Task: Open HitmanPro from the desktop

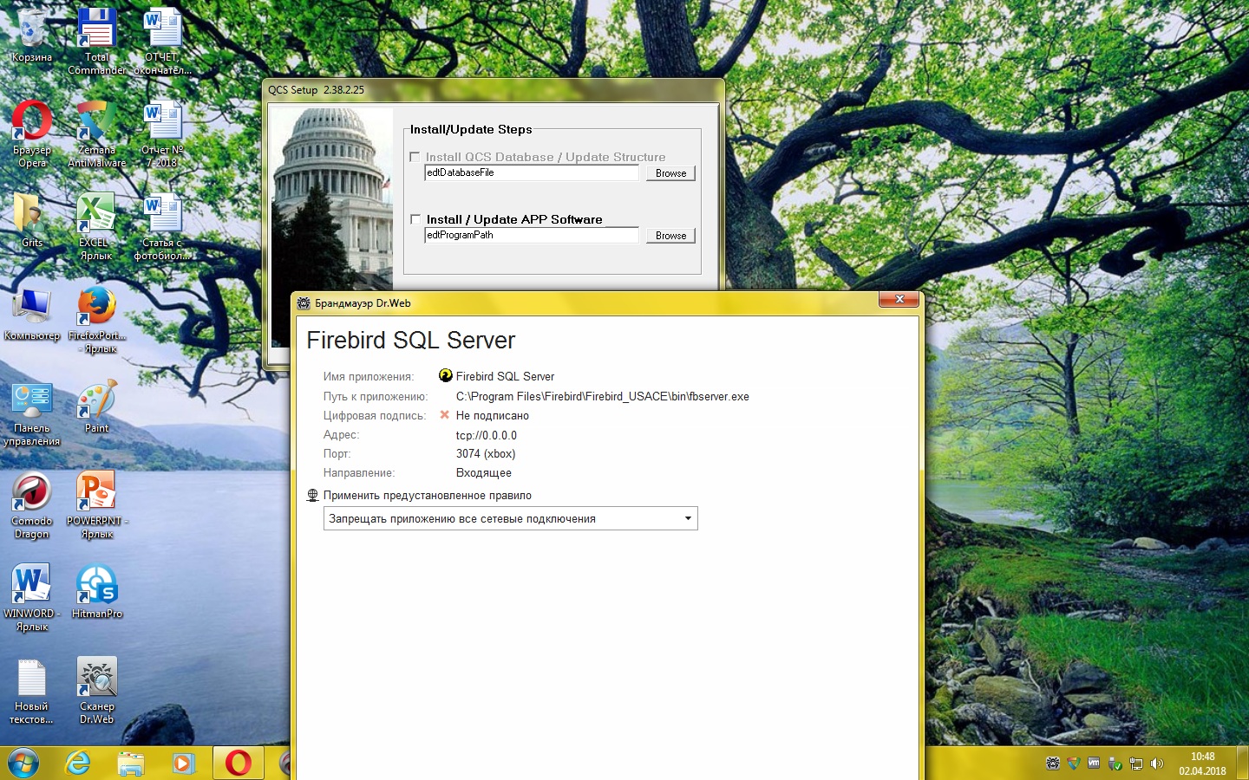Action: [97, 592]
